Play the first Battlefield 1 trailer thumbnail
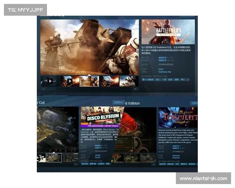The image size is (235, 188). pos(50,81)
